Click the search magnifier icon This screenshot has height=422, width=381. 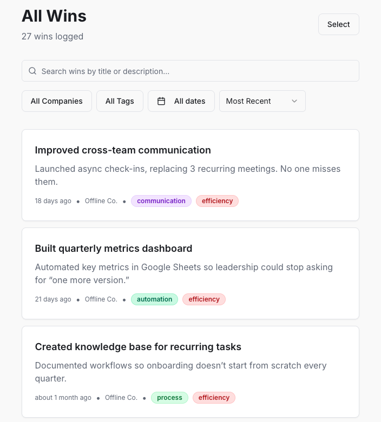pyautogui.click(x=32, y=71)
